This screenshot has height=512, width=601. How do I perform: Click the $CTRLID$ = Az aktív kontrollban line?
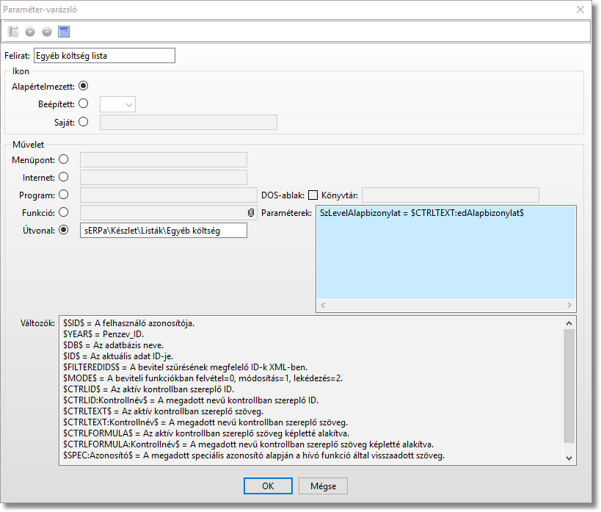(149, 389)
